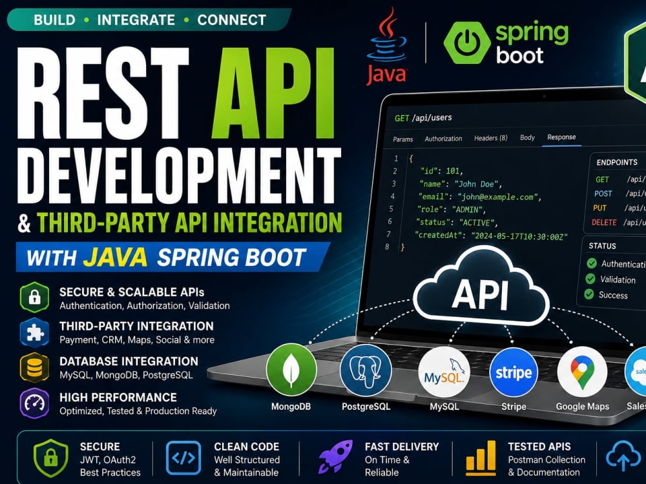Switch to the Headers (8) tab
The width and height of the screenshot is (646, 484).
click(x=491, y=138)
